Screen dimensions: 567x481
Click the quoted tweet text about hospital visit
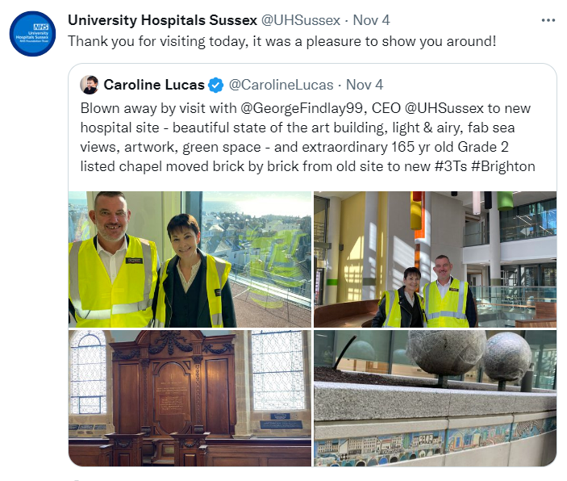tap(307, 137)
